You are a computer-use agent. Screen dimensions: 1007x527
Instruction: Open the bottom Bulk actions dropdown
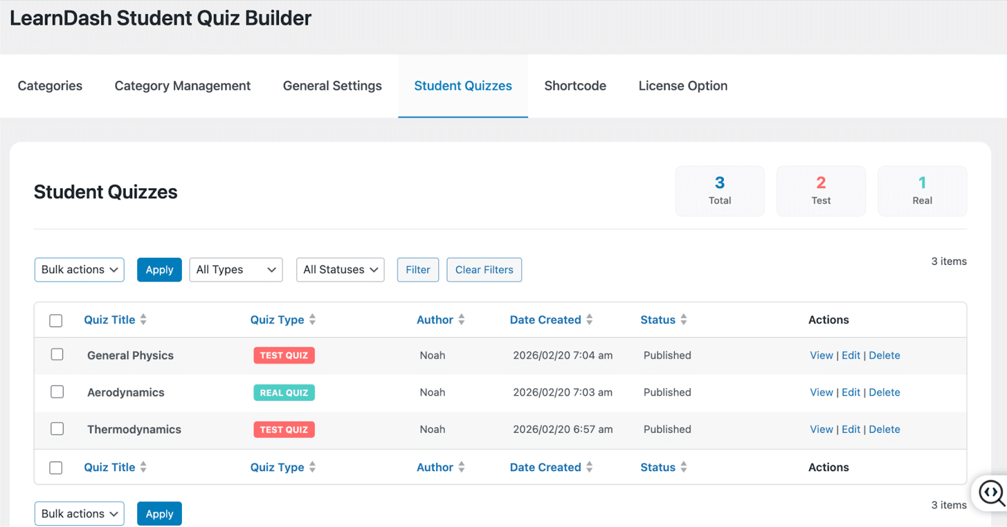tap(79, 514)
